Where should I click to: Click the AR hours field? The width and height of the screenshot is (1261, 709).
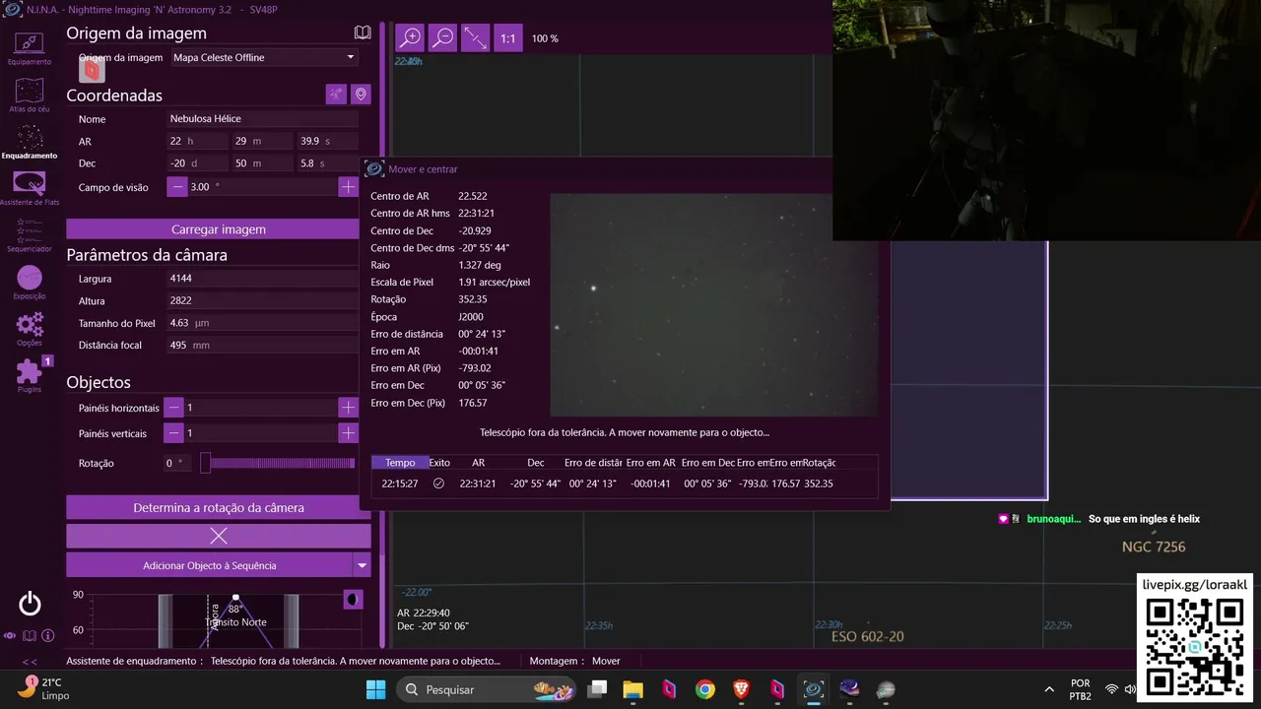[x=198, y=141]
